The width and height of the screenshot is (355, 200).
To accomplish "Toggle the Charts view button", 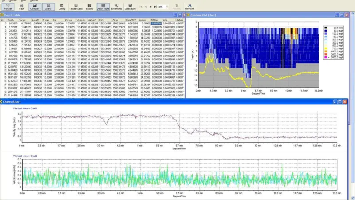I will coord(48,7).
